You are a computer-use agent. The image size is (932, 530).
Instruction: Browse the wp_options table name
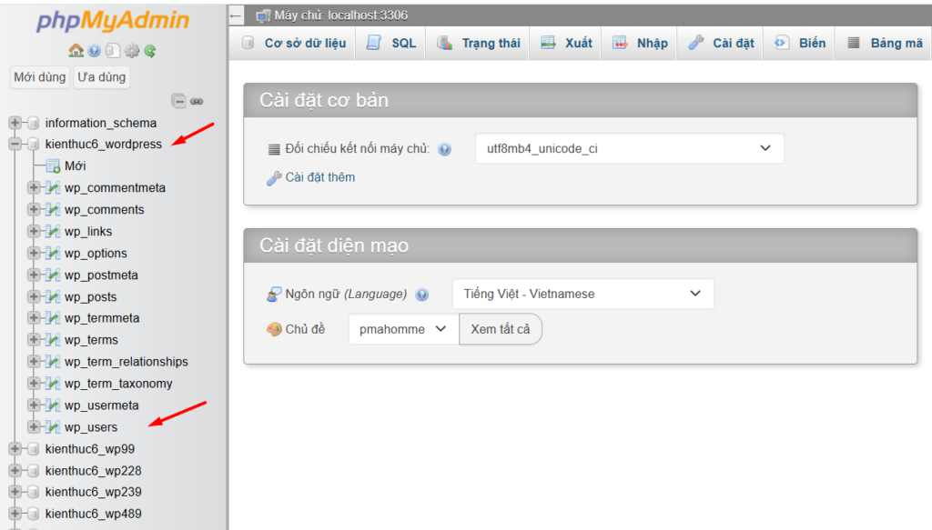tap(96, 254)
